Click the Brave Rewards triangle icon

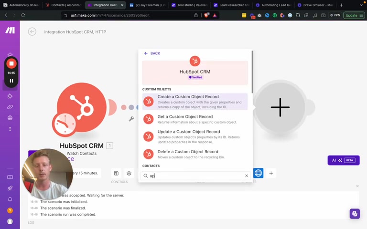click(x=215, y=15)
